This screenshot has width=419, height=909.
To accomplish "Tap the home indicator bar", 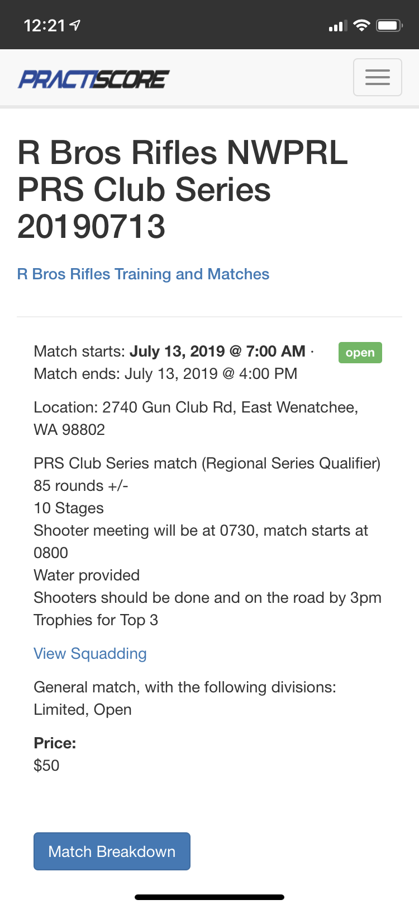I will coord(209,897).
